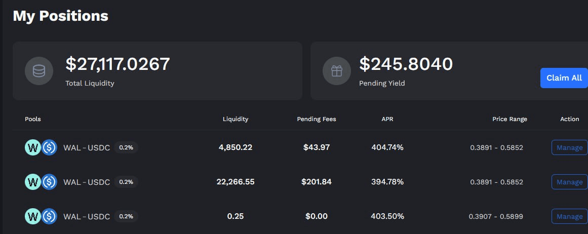Click 0.2% fee badge in 404.74% APR row
The height and width of the screenshot is (234, 588).
126,147
